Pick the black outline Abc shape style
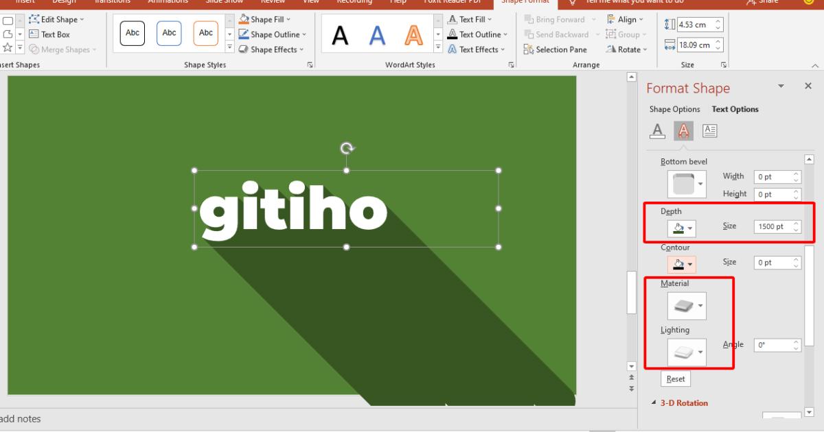 pyautogui.click(x=133, y=33)
